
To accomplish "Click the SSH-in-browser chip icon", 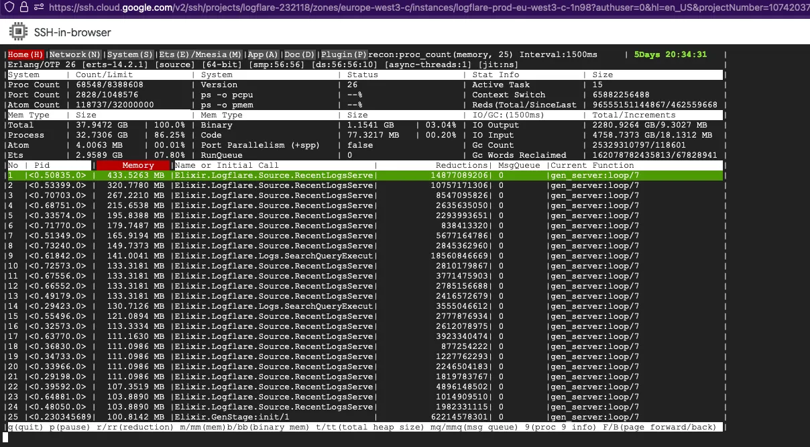I will (x=17, y=32).
